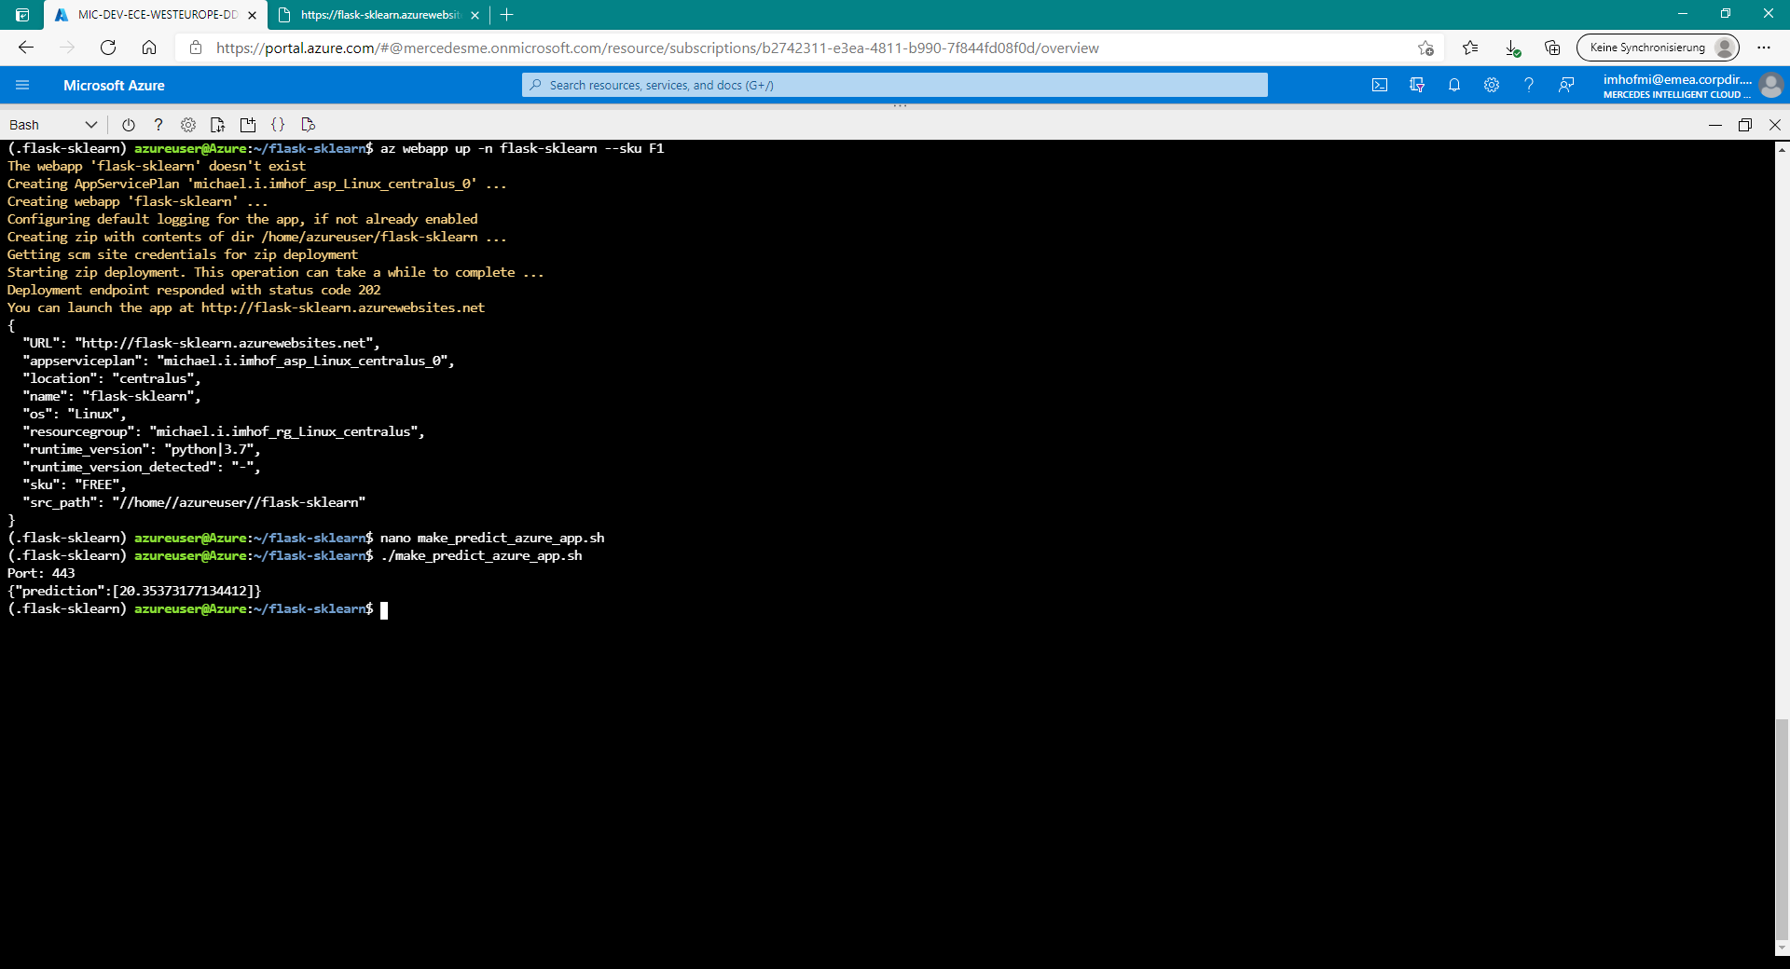Open browser Favorites list
This screenshot has height=969, width=1790.
pos(1470,48)
